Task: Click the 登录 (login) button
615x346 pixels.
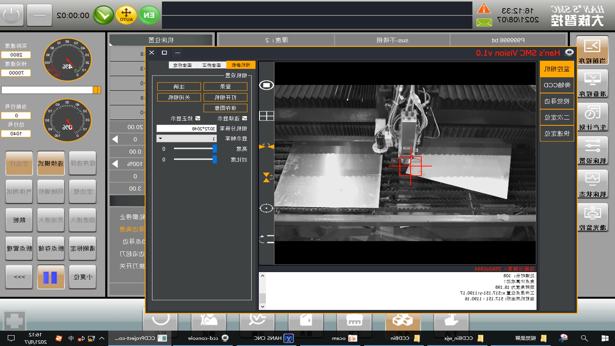Action: 225,86
